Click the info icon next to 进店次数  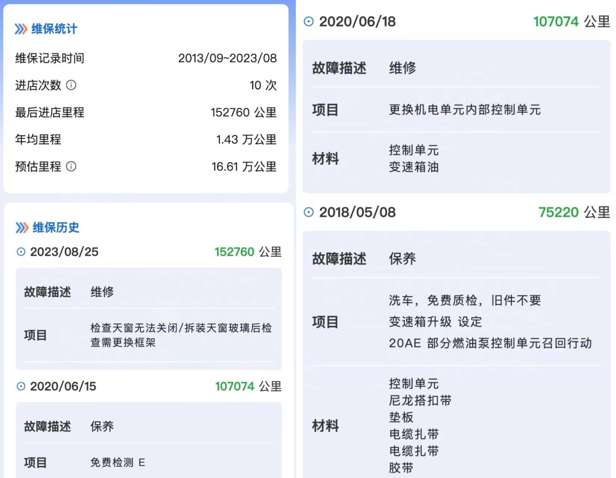coord(71,86)
